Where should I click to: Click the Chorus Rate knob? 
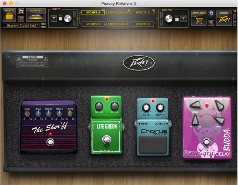pos(146,107)
